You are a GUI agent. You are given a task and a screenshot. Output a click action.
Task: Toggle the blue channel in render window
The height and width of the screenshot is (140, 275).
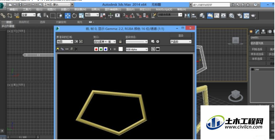[105, 49]
